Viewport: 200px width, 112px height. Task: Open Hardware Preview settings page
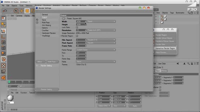[x=49, y=33]
